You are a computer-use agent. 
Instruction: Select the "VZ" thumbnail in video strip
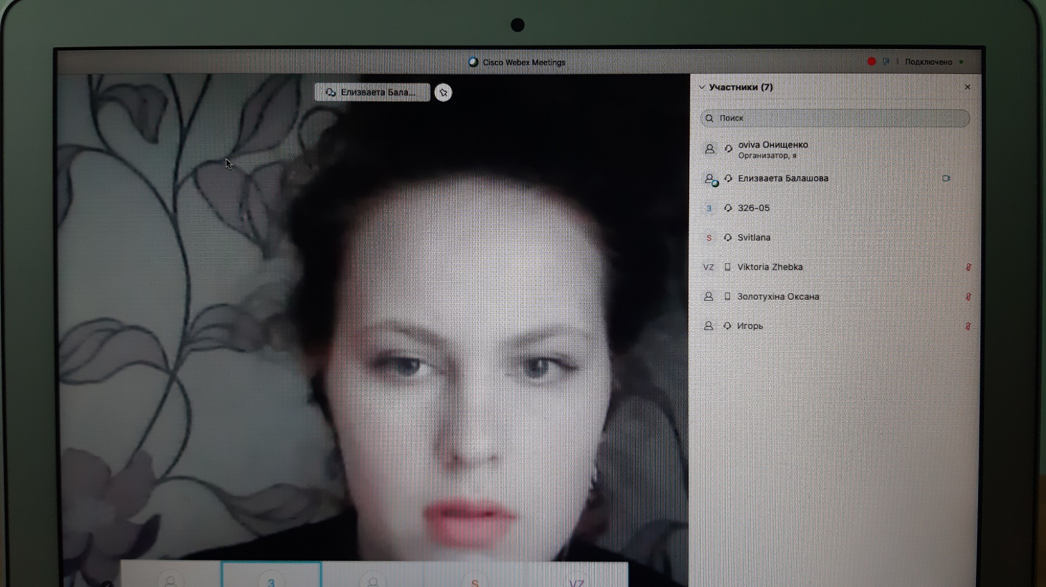(x=576, y=576)
